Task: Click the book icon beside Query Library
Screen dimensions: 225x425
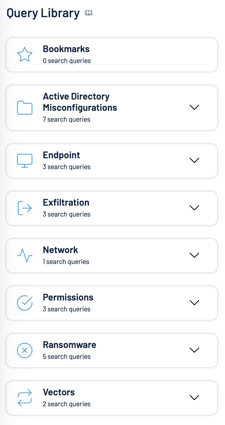Action: pyautogui.click(x=89, y=13)
